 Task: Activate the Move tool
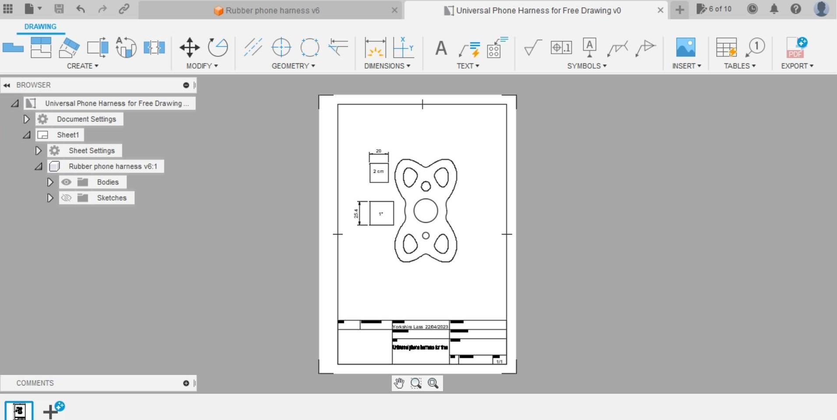190,47
